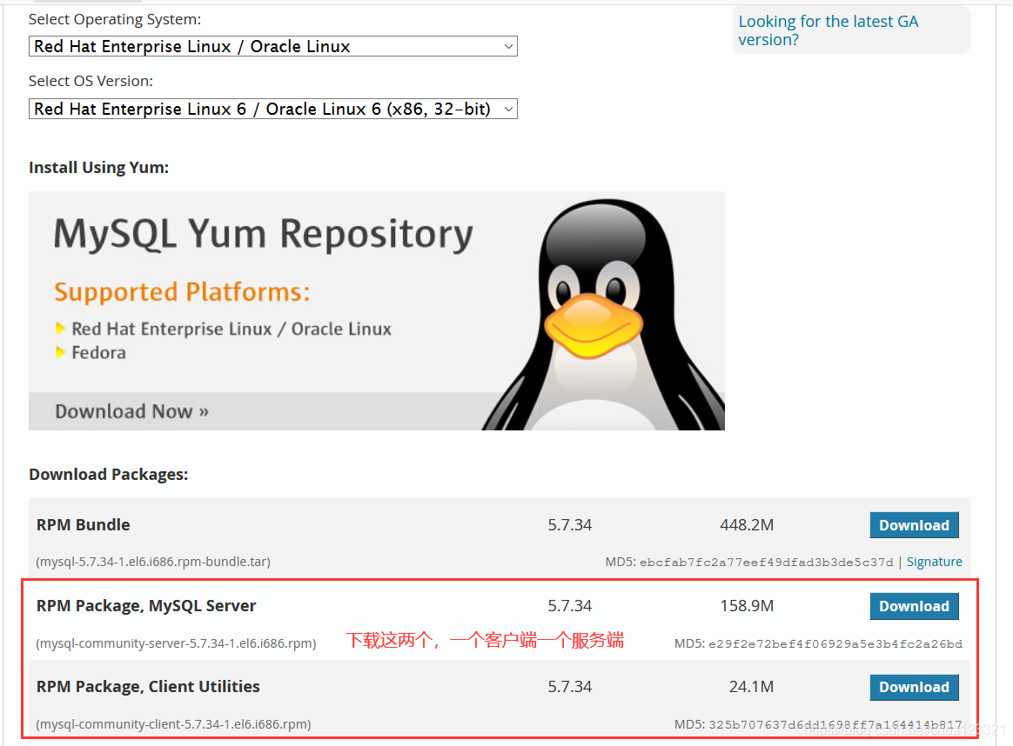Click 'Red Hat Enterprise Linux / Oracle Linux' in banner
This screenshot has width=1013, height=746.
click(x=231, y=330)
